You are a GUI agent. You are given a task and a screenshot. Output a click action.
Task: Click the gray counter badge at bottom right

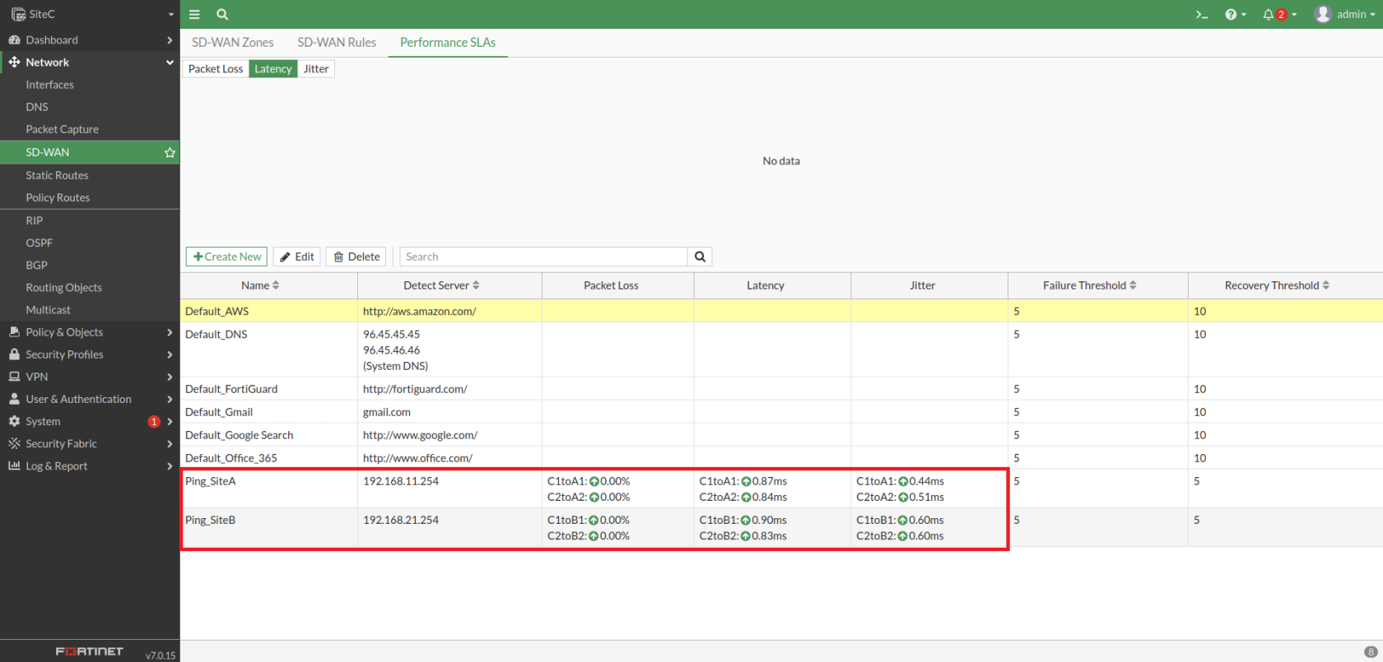click(x=1371, y=651)
